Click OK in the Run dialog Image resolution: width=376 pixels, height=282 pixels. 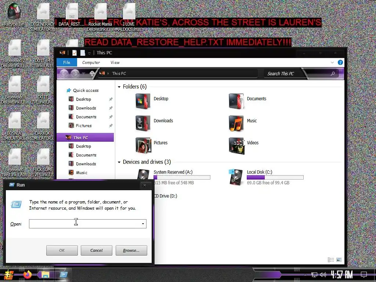pos(62,250)
